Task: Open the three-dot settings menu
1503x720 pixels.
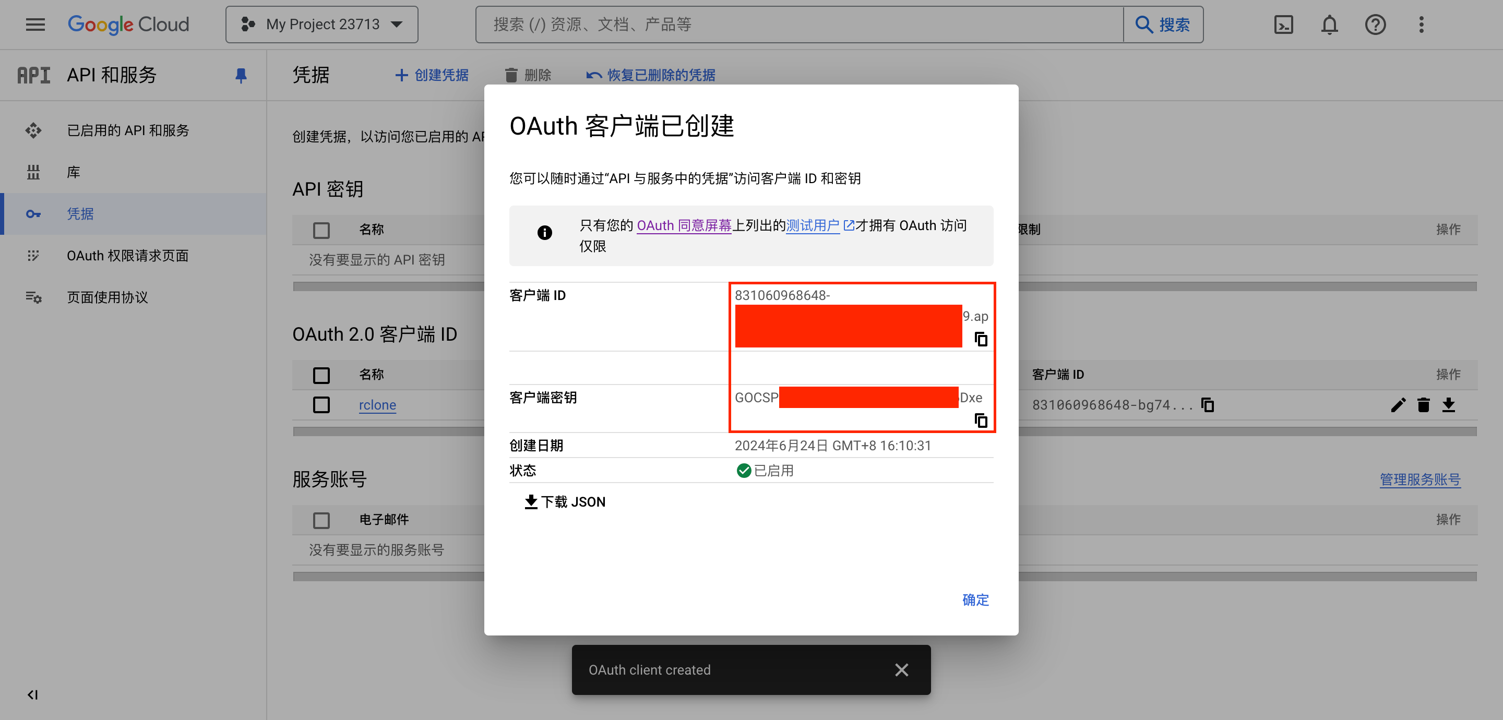Action: click(x=1421, y=25)
